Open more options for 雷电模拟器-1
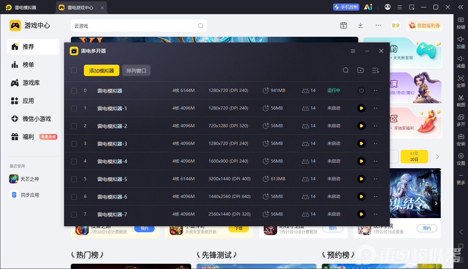This screenshot has width=468, height=269. point(376,108)
